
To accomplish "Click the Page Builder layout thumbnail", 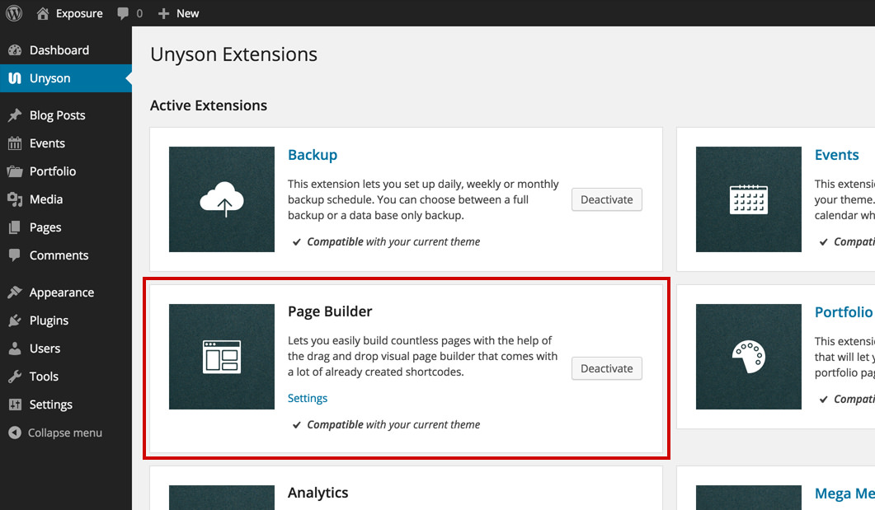I will [x=222, y=357].
